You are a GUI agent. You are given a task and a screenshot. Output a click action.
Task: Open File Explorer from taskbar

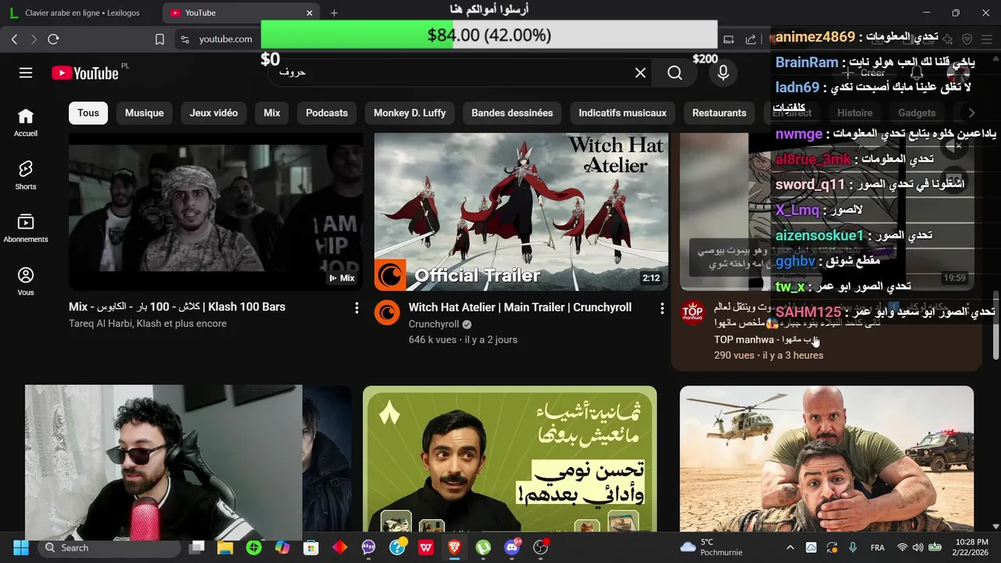point(225,547)
